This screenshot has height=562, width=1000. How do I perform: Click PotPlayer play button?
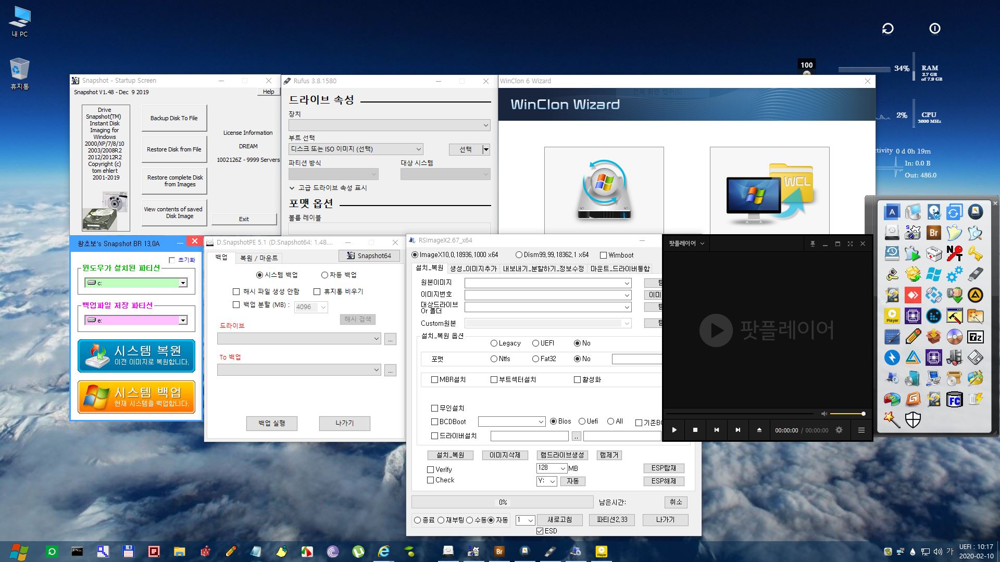pos(674,430)
